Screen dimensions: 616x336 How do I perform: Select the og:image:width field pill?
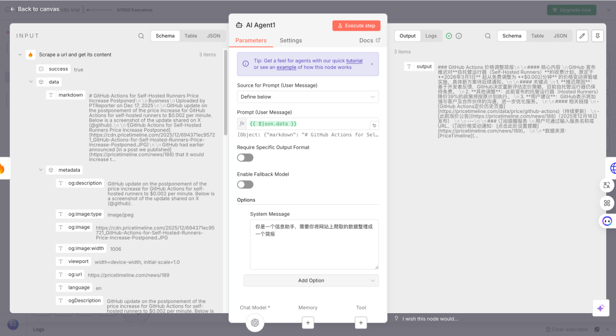coord(82,248)
